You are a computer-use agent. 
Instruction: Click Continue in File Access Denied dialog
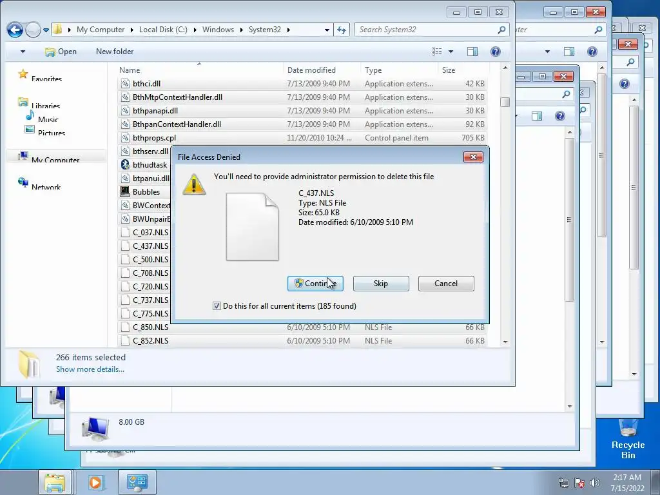coord(315,284)
